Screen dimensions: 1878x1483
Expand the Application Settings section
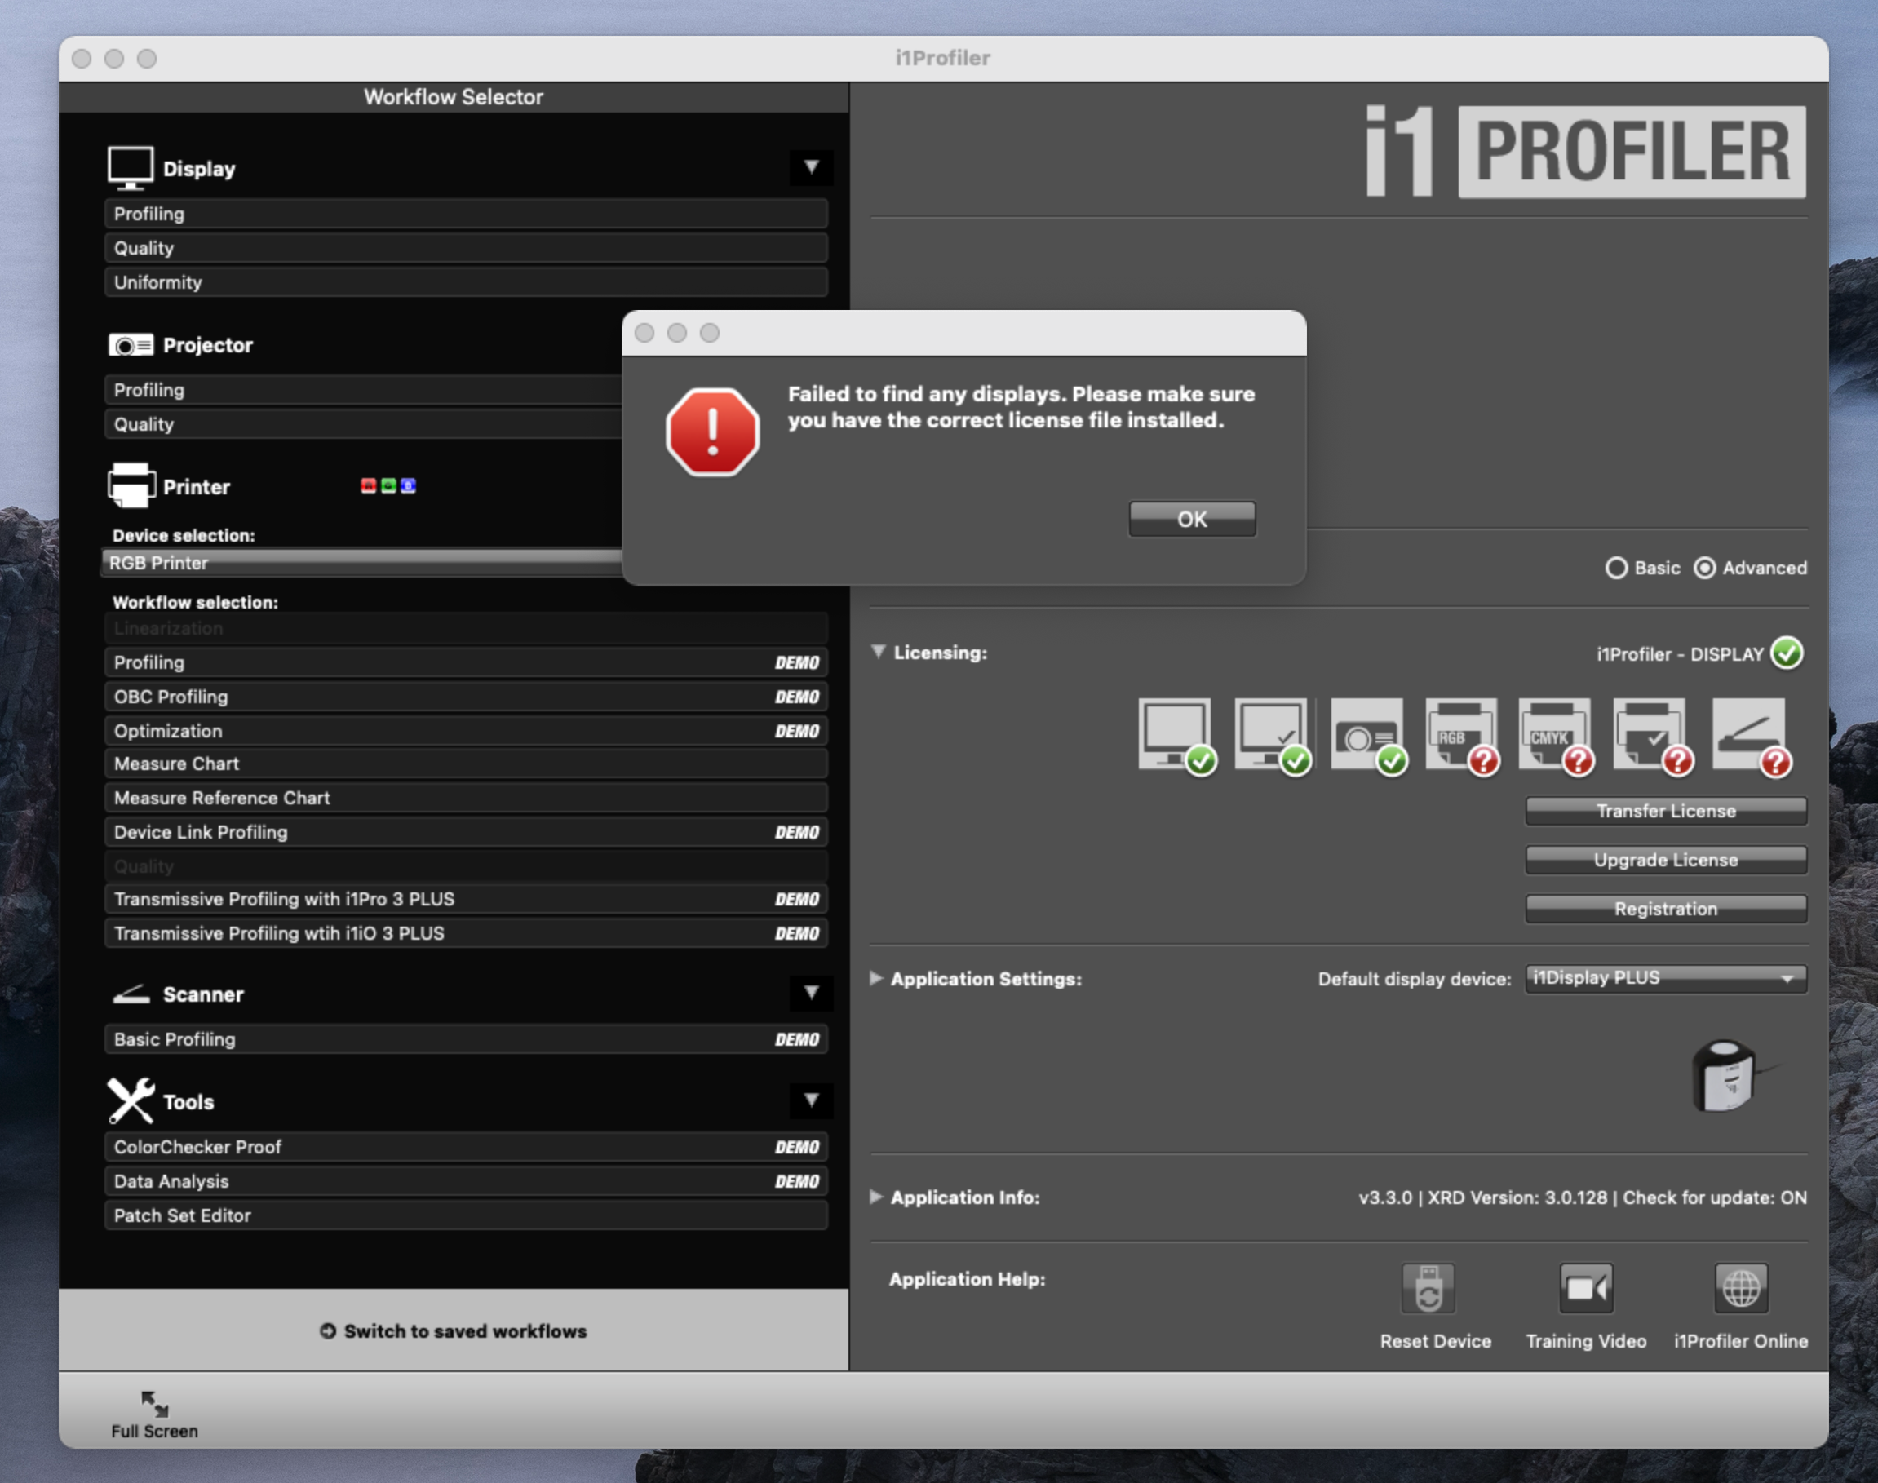[x=876, y=979]
